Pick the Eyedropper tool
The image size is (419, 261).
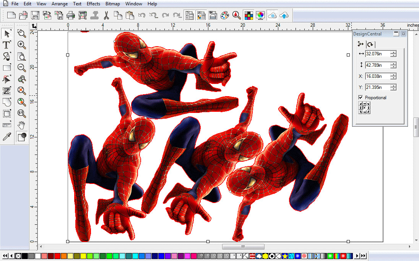click(6, 137)
